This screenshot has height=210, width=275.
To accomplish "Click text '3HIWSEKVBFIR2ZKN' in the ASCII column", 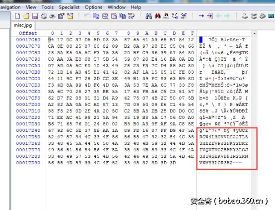I will (223, 156).
